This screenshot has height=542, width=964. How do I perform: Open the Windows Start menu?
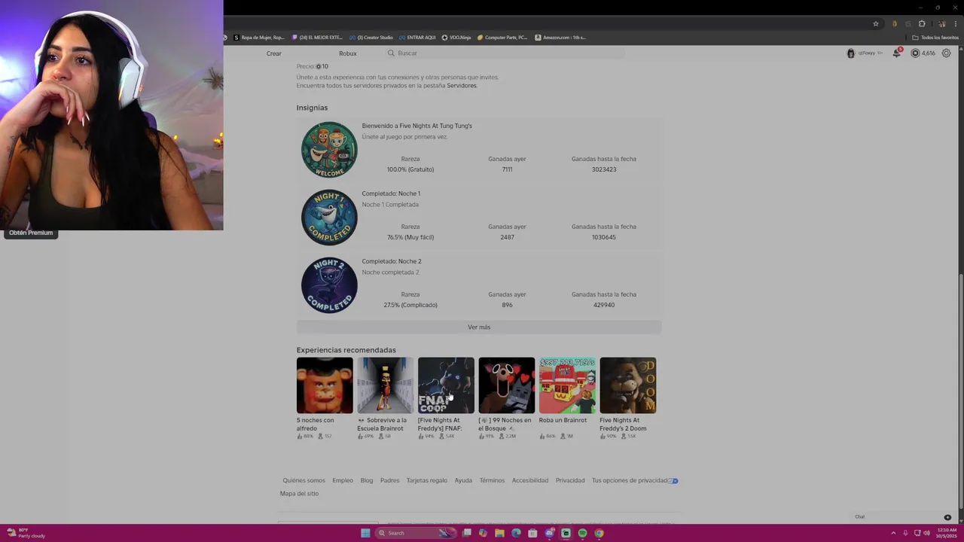click(365, 533)
